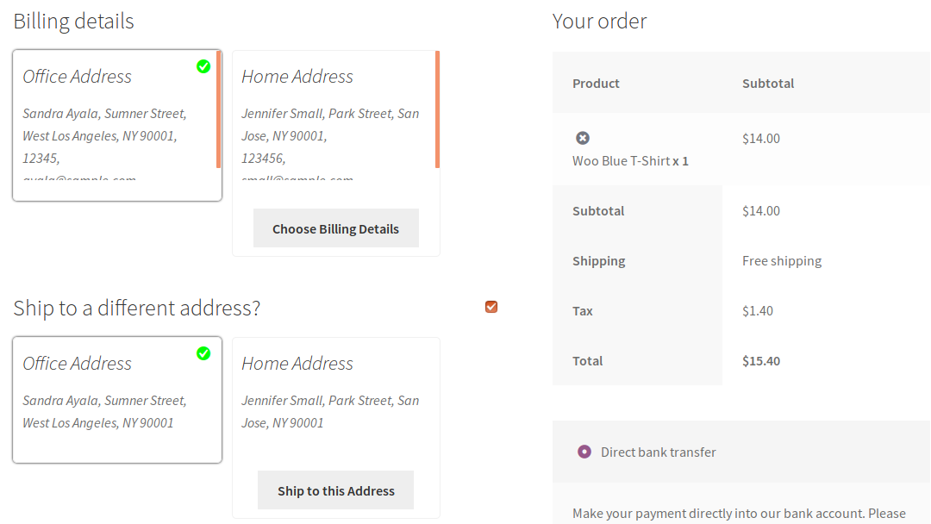
Task: Click Choose Billing Details button
Action: 336,228
